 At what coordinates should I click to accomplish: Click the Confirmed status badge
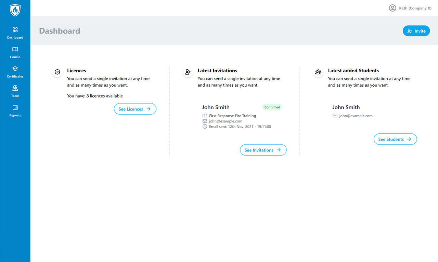click(272, 107)
